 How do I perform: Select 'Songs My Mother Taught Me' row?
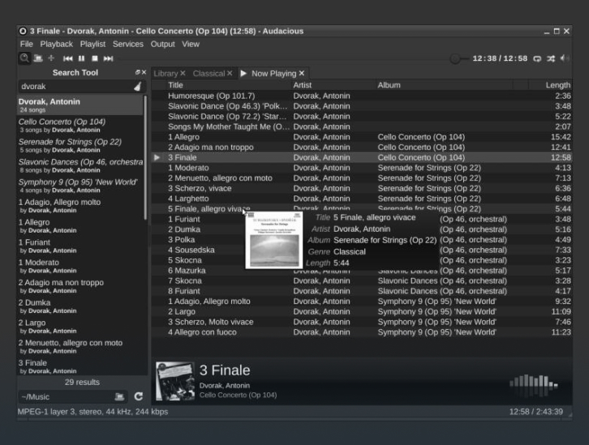click(362, 126)
